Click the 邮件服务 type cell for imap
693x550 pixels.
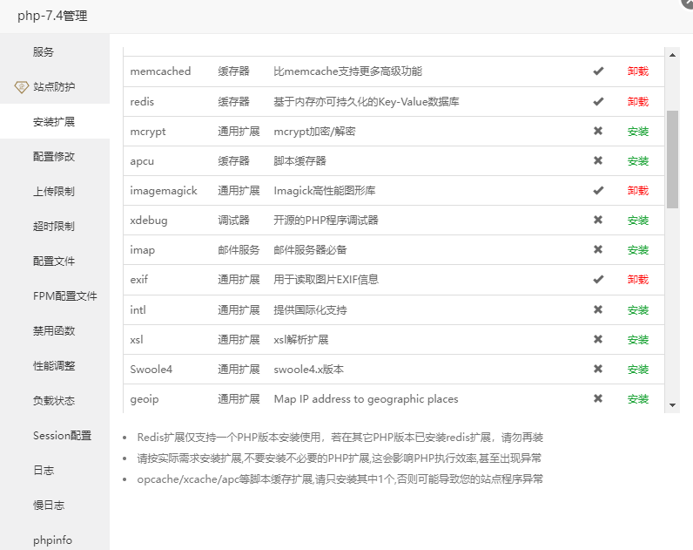pos(239,250)
